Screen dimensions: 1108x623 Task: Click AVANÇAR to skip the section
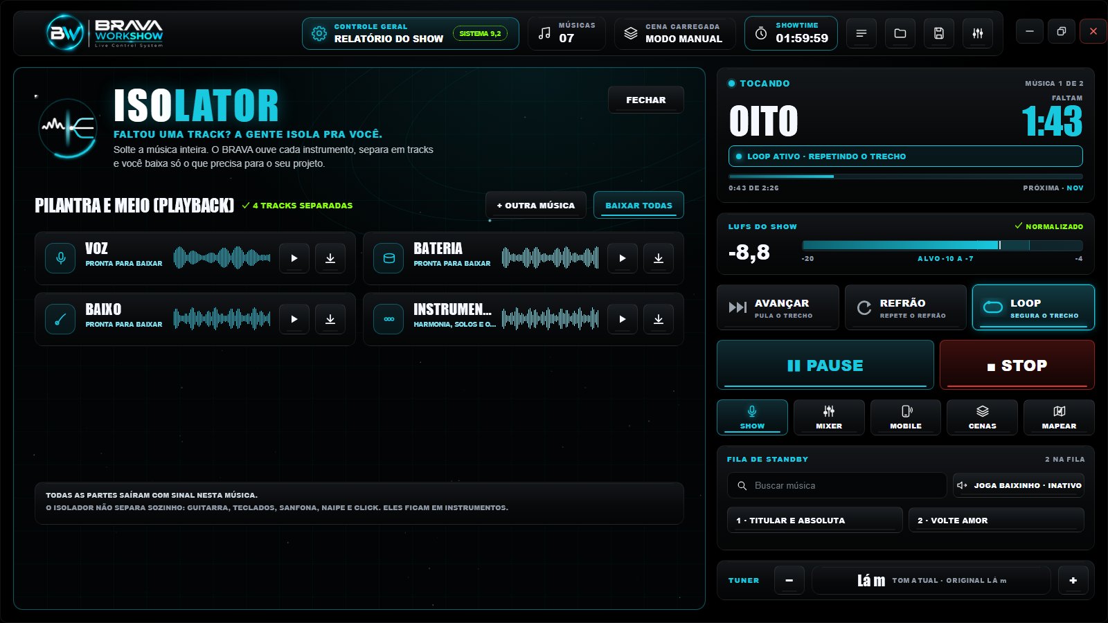point(778,307)
